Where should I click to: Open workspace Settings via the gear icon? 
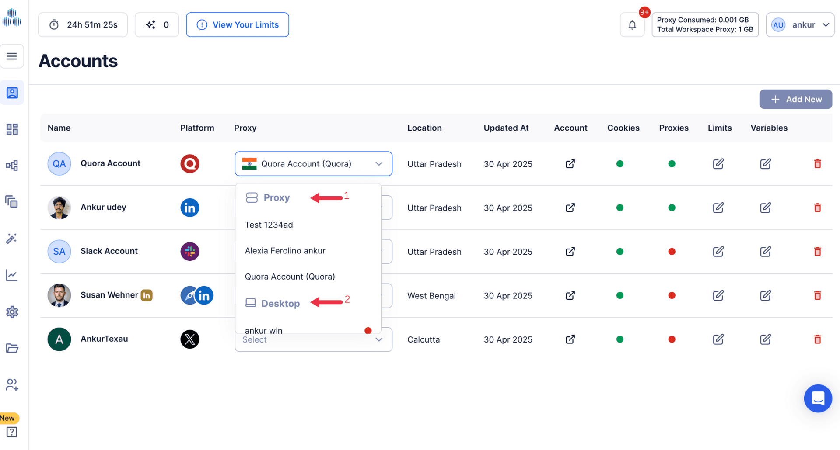coord(12,312)
